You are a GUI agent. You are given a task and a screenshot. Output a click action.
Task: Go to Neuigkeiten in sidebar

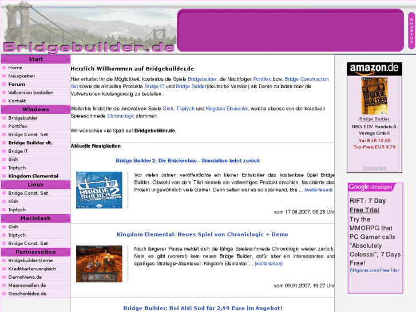pyautogui.click(x=22, y=76)
